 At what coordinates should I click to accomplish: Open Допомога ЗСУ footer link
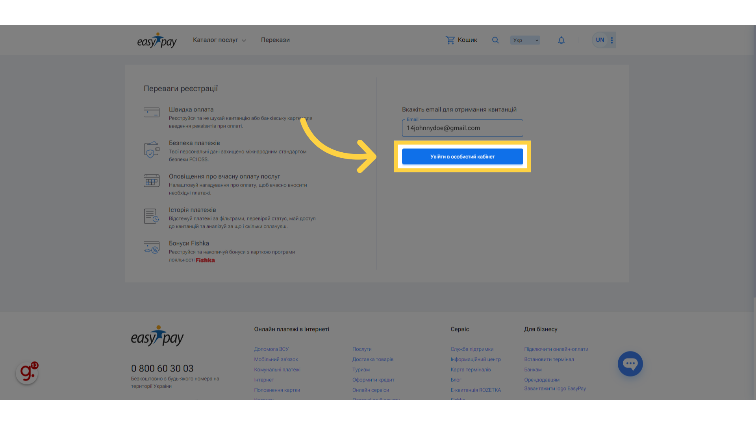click(271, 349)
